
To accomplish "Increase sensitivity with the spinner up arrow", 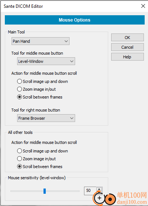I will pyautogui.click(x=99, y=189).
